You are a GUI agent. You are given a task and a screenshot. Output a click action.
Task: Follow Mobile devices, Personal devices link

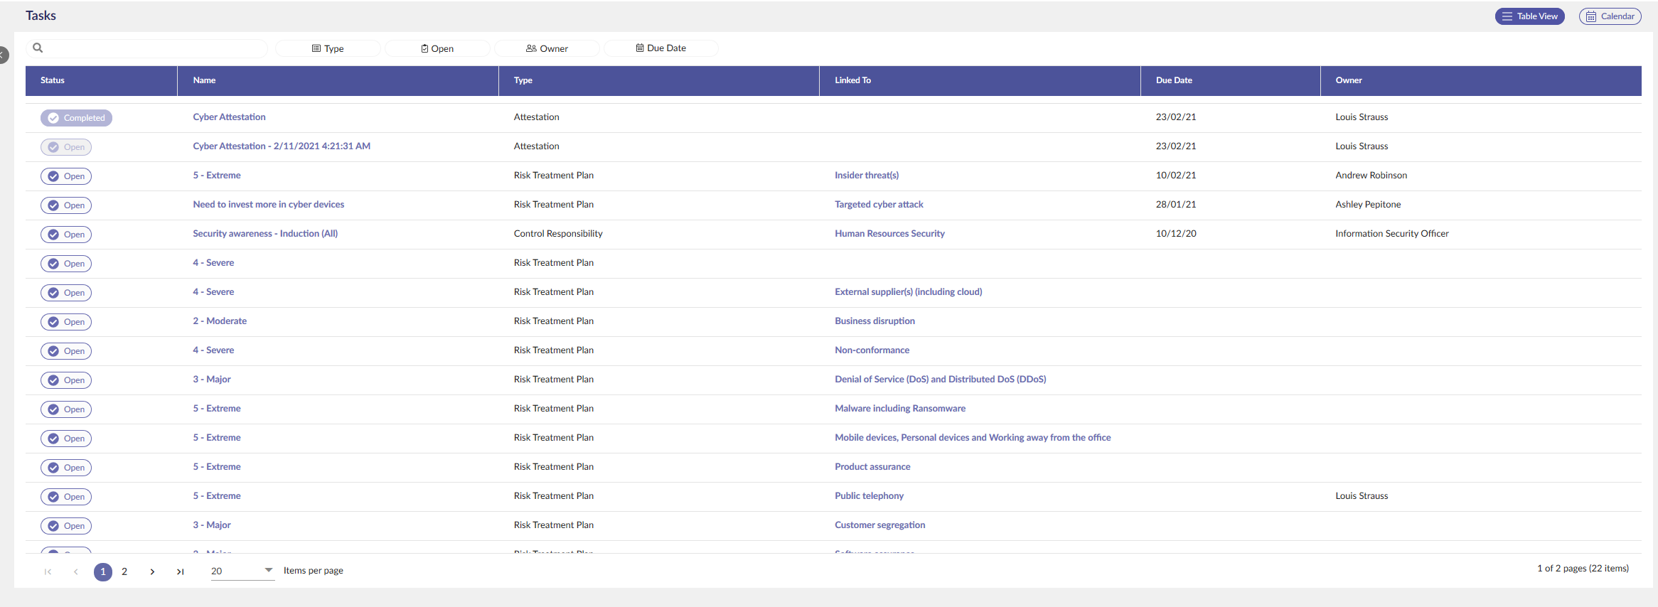point(973,438)
